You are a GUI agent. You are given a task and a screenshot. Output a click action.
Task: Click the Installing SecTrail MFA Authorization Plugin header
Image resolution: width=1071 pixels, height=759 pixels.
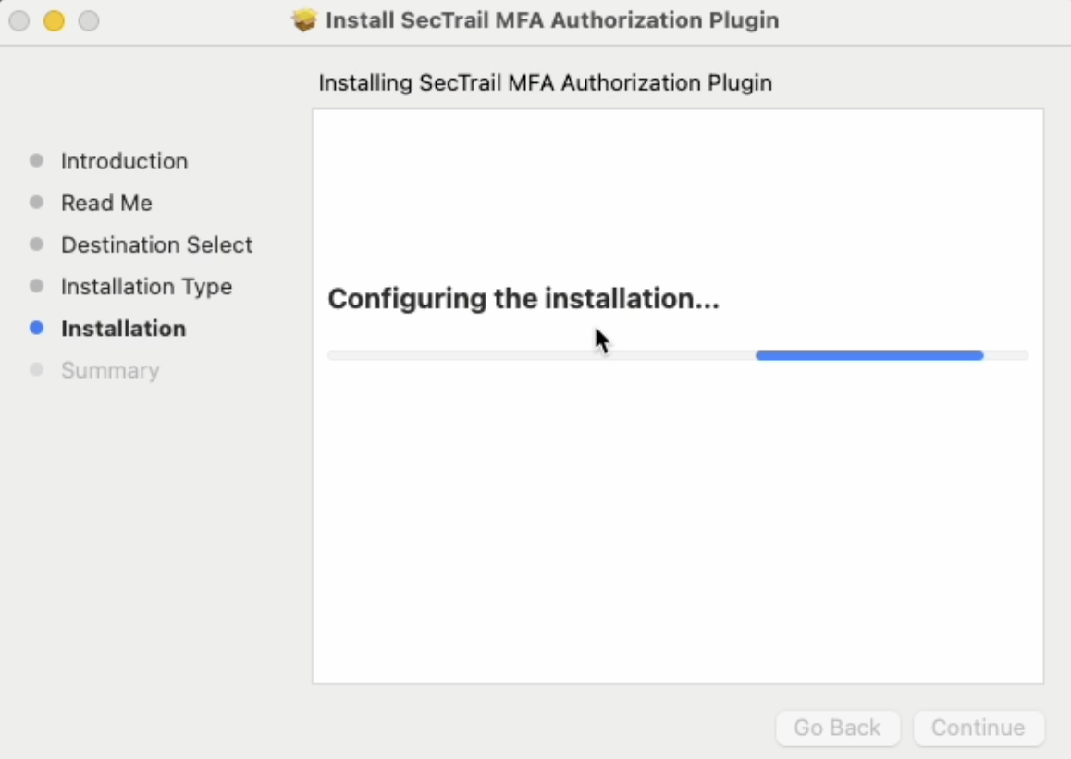click(546, 82)
